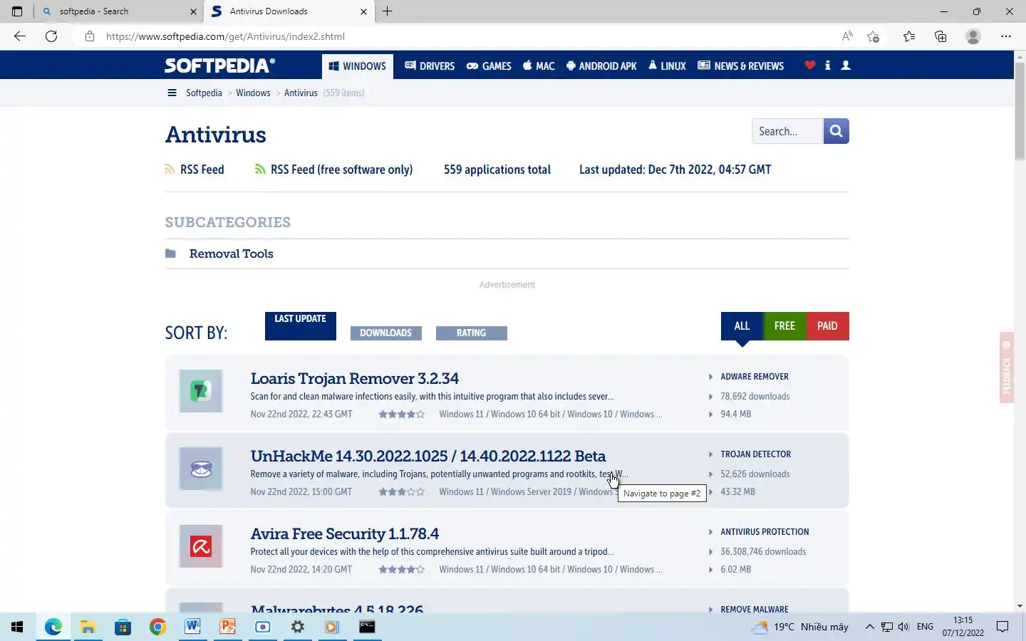Switch to the softpedia - Search tab
The width and height of the screenshot is (1026, 641).
[118, 11]
